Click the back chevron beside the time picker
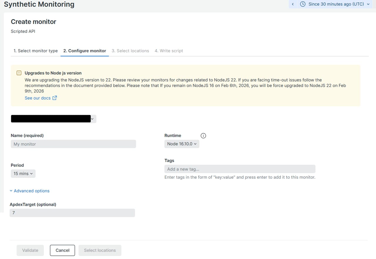The image size is (376, 259). point(293,4)
